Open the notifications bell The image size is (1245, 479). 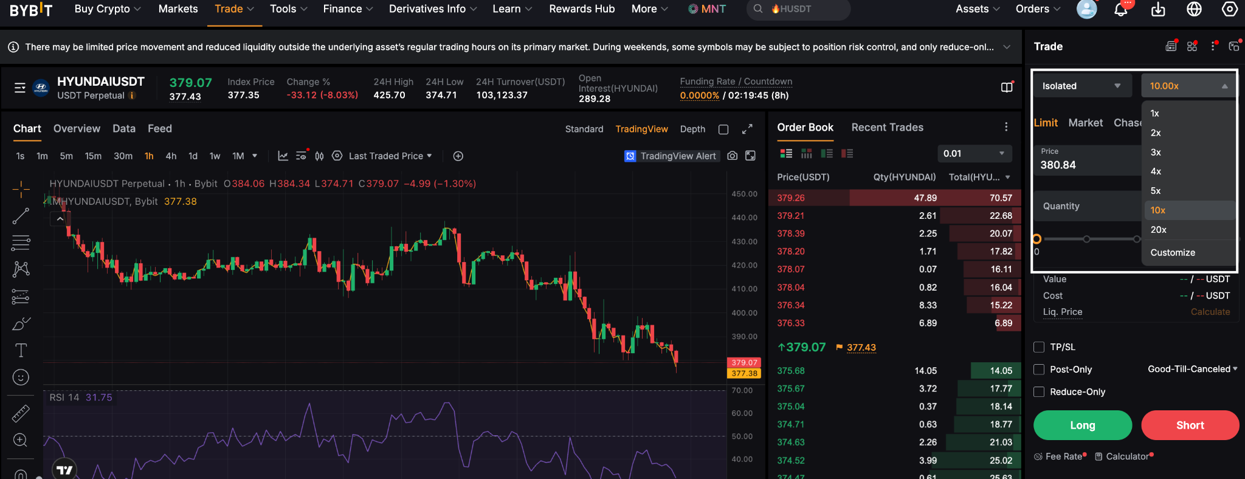tap(1121, 9)
